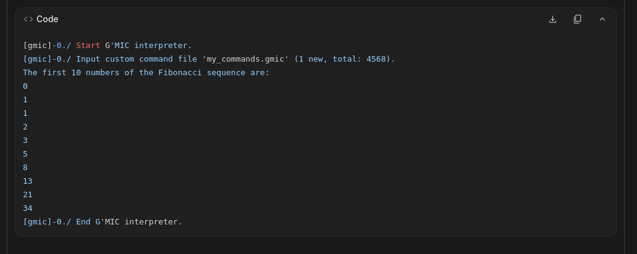Click the output line showing 21

[28, 195]
